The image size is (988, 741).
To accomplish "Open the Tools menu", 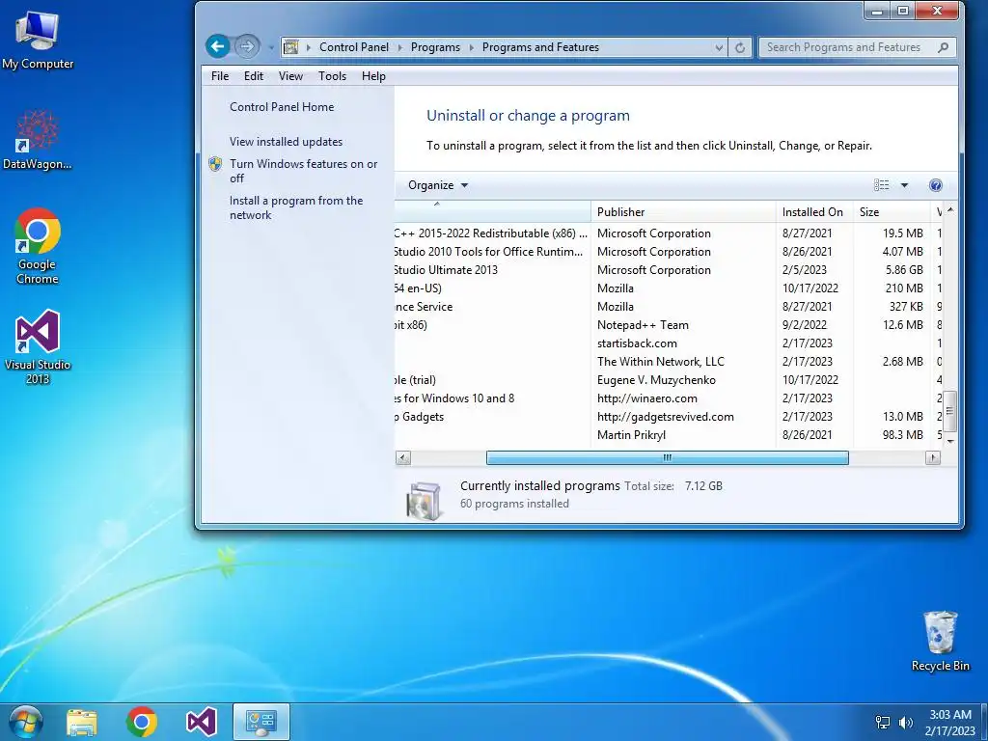I will pos(332,76).
